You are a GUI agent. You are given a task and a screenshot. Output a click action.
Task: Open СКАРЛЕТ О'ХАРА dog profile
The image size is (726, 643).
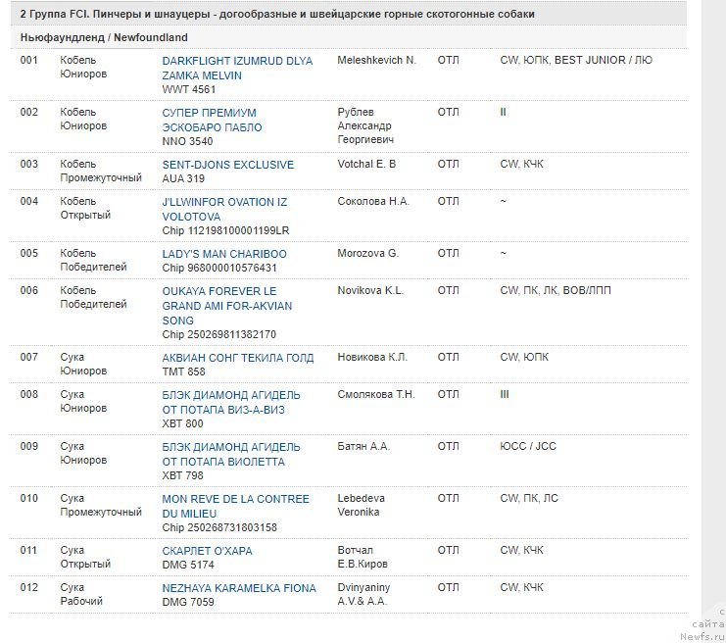pos(207,551)
